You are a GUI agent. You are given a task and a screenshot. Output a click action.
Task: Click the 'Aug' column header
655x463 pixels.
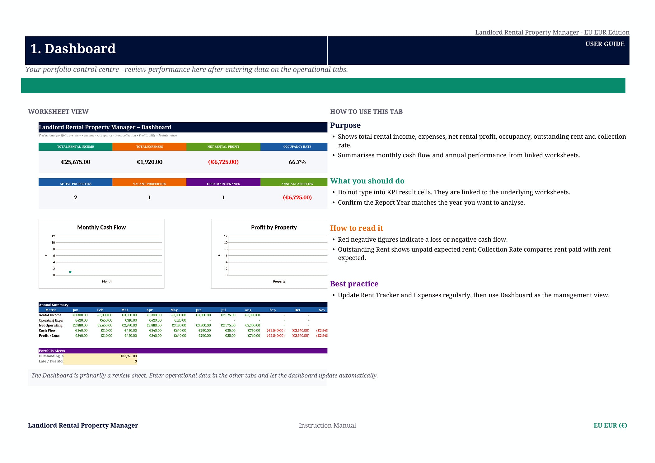(x=248, y=310)
